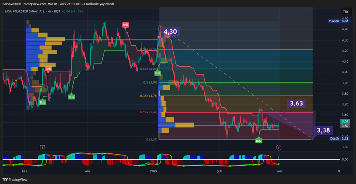Click the green 3,53 current price tag
Viewport: 356px width, 184px height.
(345, 121)
